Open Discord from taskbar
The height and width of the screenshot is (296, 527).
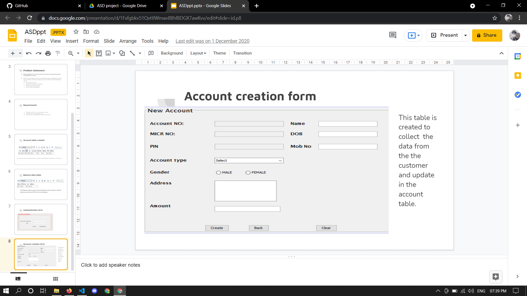tap(94, 291)
